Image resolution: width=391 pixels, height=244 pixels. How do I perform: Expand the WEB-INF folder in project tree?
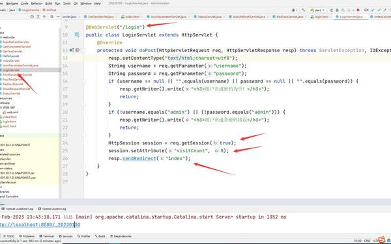pos(8,107)
